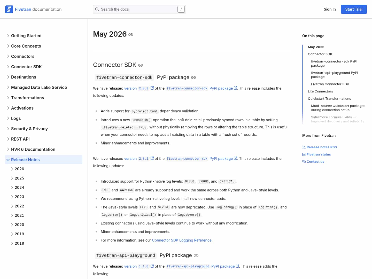The height and width of the screenshot is (279, 372).
Task: Expand the Transformations section
Action: pos(8,98)
